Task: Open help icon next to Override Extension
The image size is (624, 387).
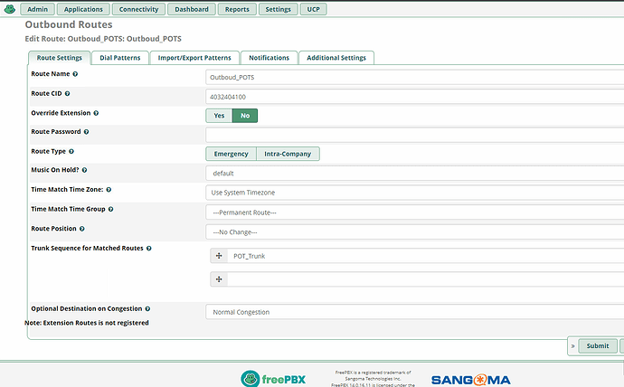Action: [96, 113]
